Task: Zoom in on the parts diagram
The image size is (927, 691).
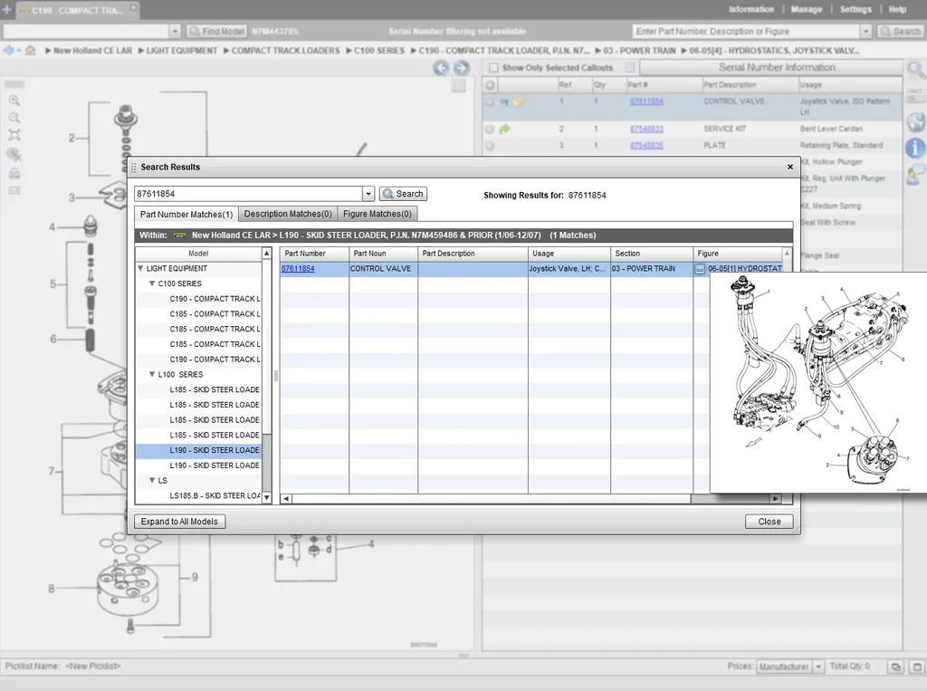Action: coord(14,101)
